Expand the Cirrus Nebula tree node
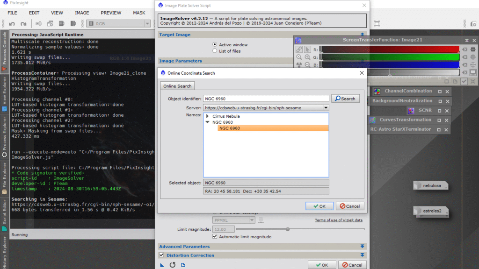The width and height of the screenshot is (479, 269). click(x=207, y=116)
